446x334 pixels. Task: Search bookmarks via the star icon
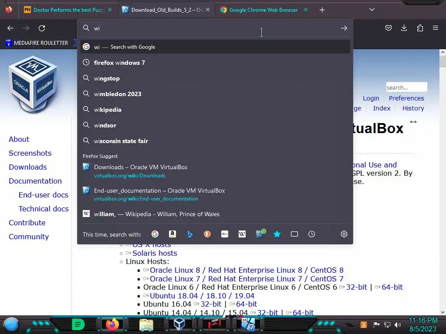[x=277, y=234]
